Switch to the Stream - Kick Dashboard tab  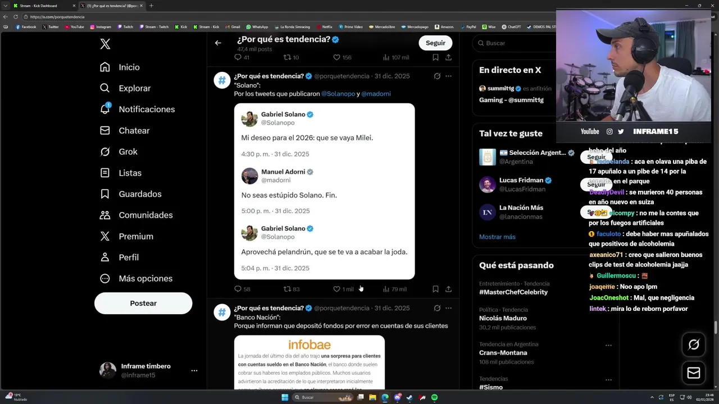click(44, 6)
